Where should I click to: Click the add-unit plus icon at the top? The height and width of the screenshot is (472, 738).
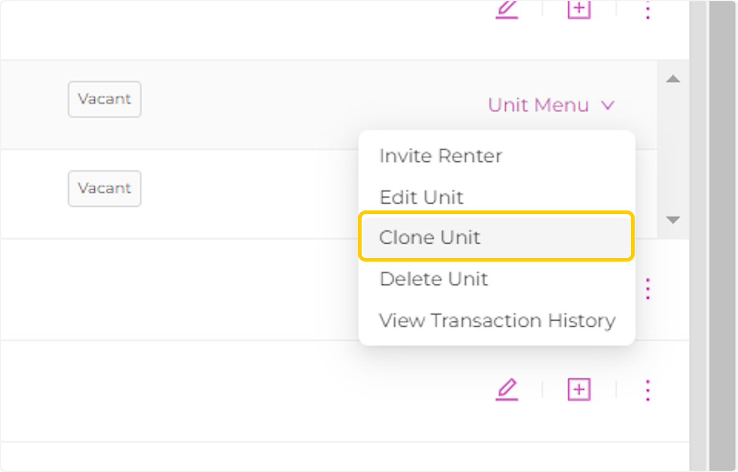[x=578, y=9]
